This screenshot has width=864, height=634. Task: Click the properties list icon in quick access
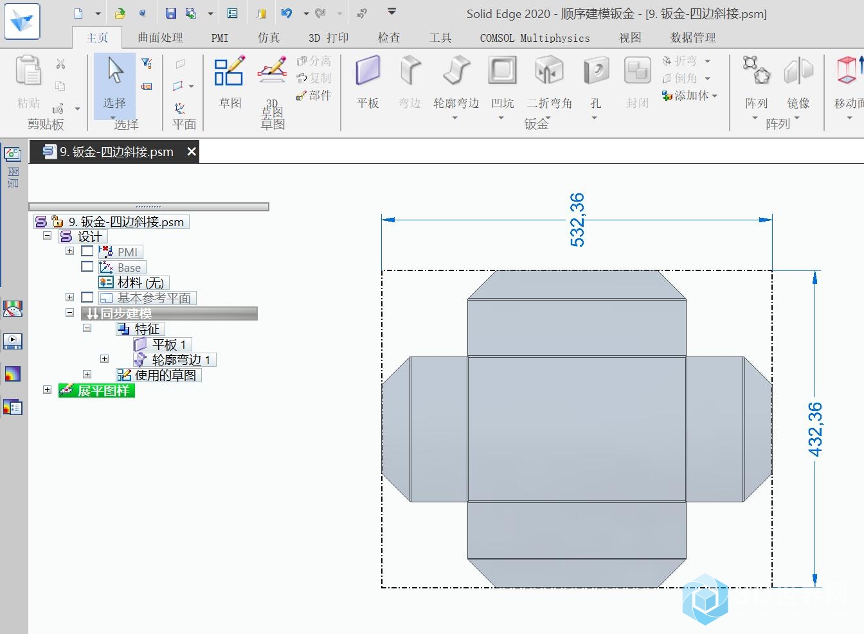click(233, 13)
